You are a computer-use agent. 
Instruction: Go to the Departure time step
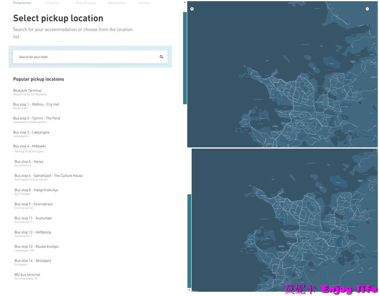coord(117,3)
